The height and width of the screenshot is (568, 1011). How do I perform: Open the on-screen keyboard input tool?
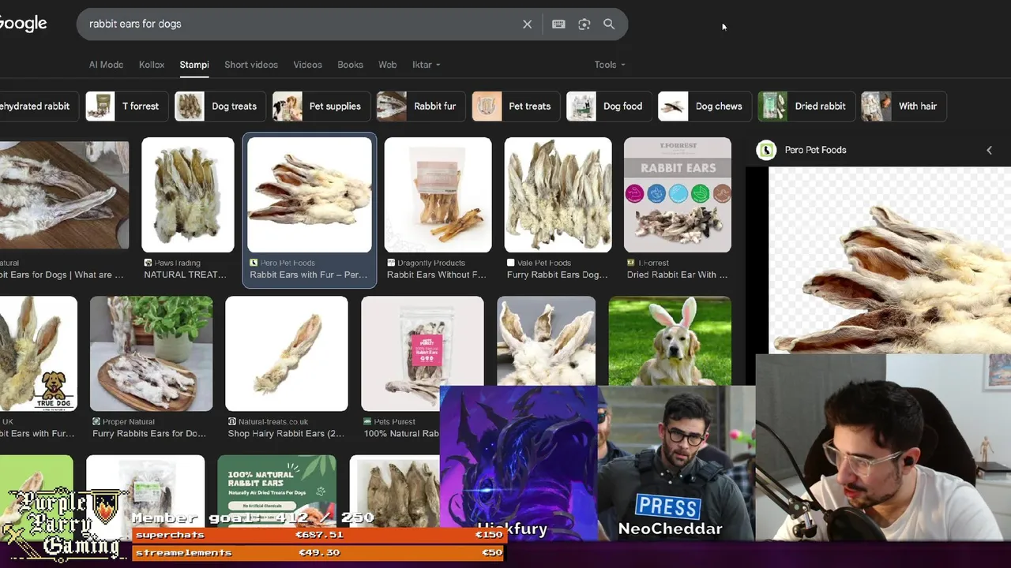click(x=558, y=24)
